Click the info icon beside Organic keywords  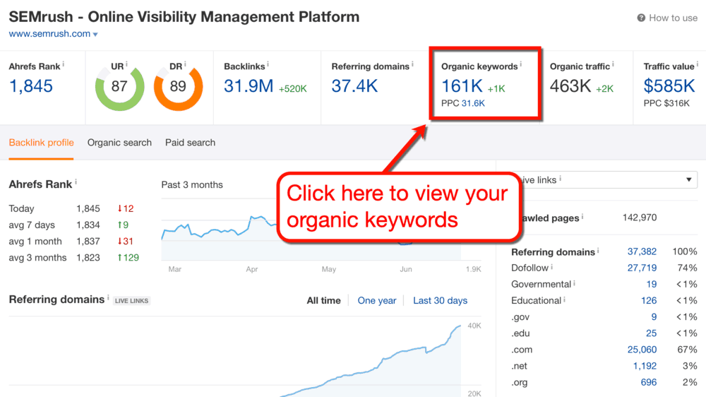coord(521,64)
